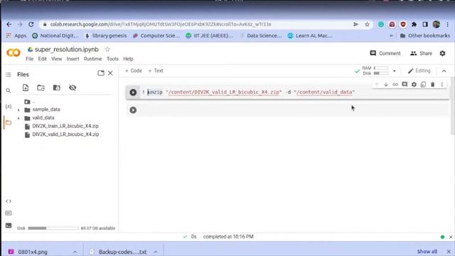Toggle show hidden files eye icon
Viewport: 455px width, 256px height.
[73, 87]
